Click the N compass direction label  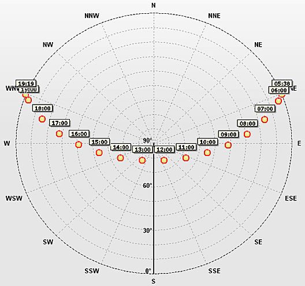tap(154, 5)
